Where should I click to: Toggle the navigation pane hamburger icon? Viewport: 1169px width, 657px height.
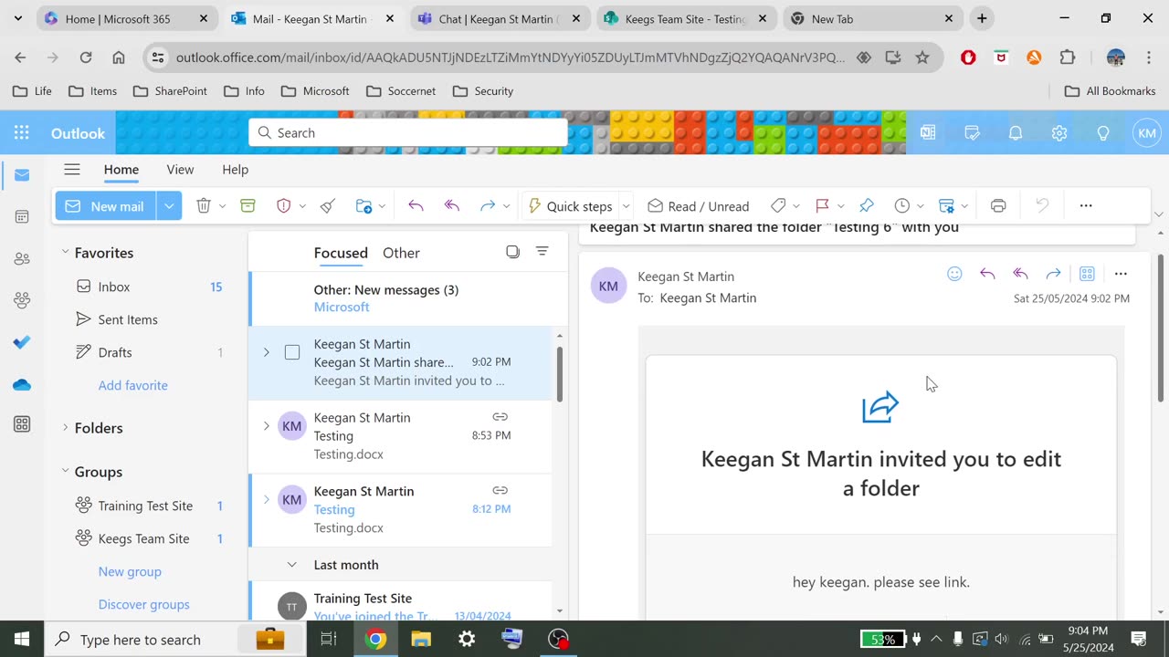pyautogui.click(x=72, y=169)
